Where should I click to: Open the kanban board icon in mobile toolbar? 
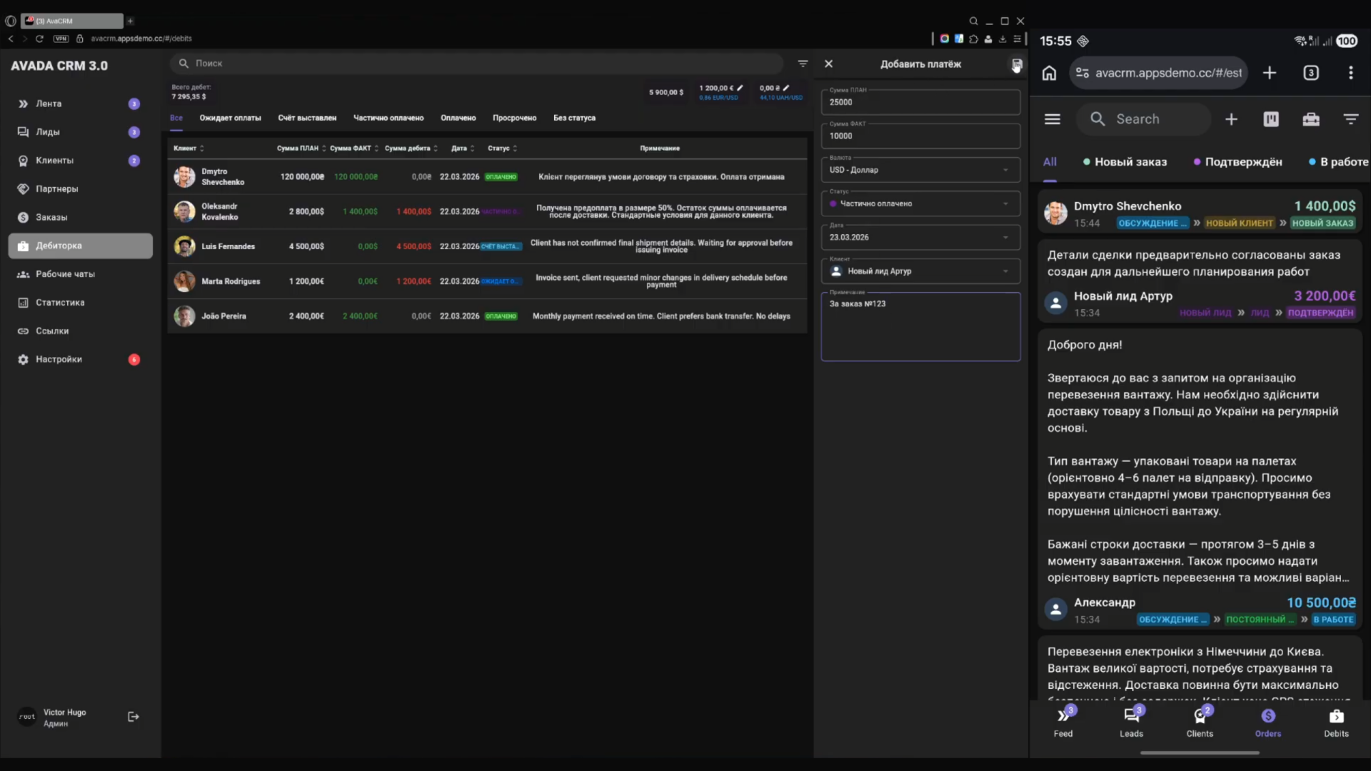pyautogui.click(x=1271, y=119)
